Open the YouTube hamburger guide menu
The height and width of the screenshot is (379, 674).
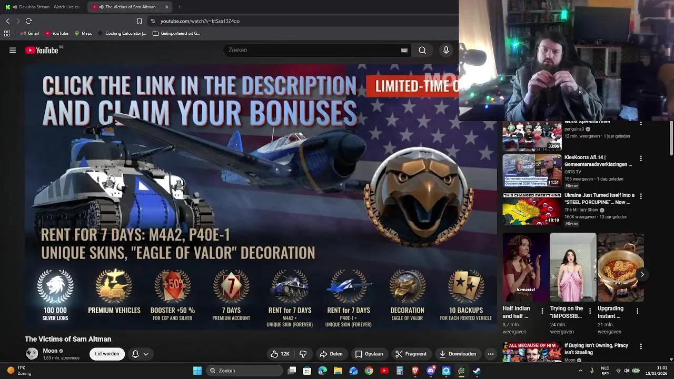(x=13, y=50)
